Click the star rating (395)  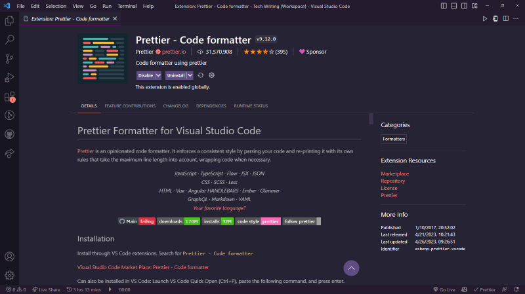pos(266,52)
